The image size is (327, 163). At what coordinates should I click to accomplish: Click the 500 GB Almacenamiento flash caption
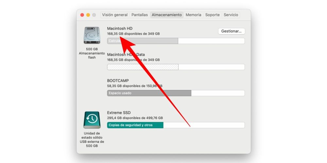click(x=92, y=53)
